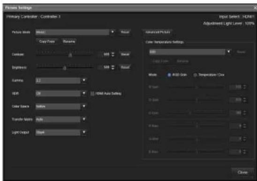Viewport: 257px width, 181px height.
Task: Click the Contrast value field
Action: (x=105, y=54)
